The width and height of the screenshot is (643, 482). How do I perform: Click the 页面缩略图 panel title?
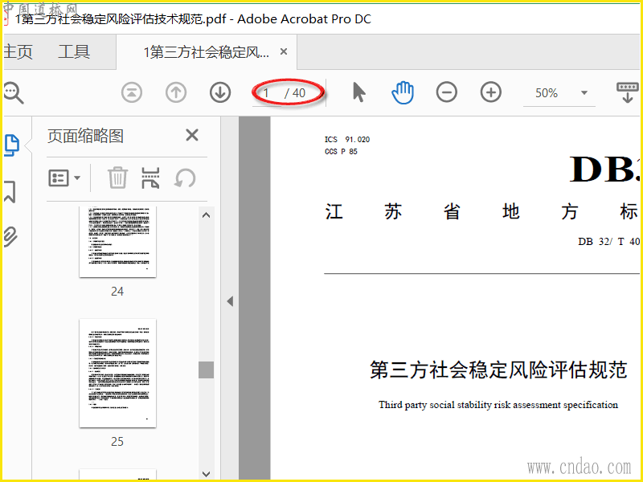tap(86, 136)
